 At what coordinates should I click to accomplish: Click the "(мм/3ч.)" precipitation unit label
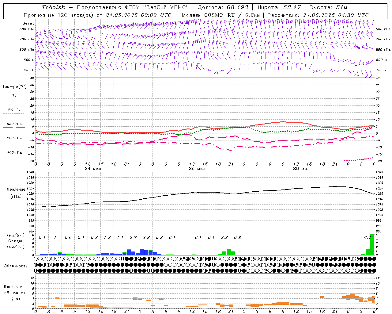tap(15, 235)
